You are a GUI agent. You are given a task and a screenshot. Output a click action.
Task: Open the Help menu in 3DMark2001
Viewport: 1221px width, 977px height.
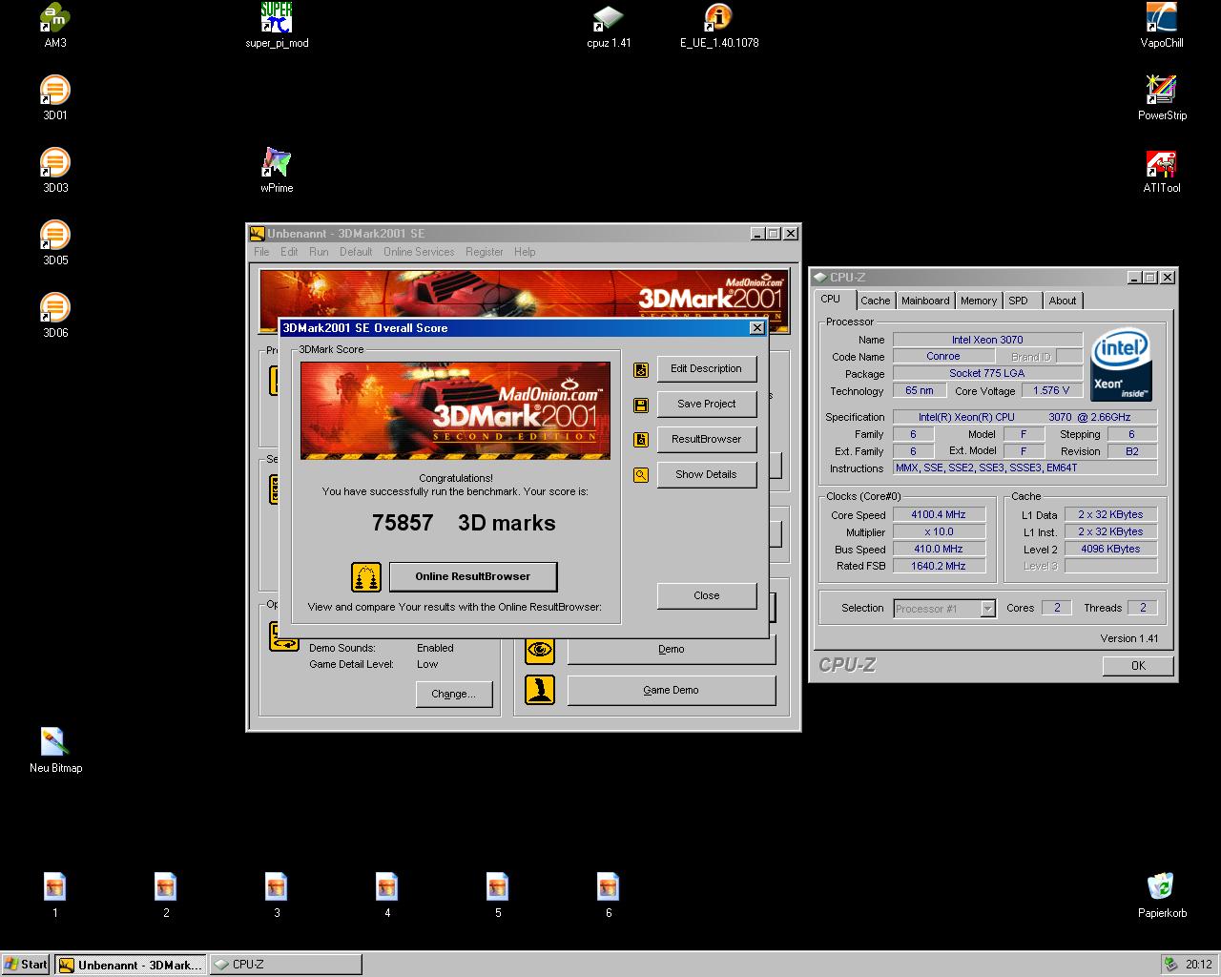[x=525, y=252]
